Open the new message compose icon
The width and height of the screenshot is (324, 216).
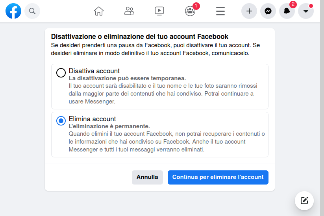pyautogui.click(x=304, y=201)
